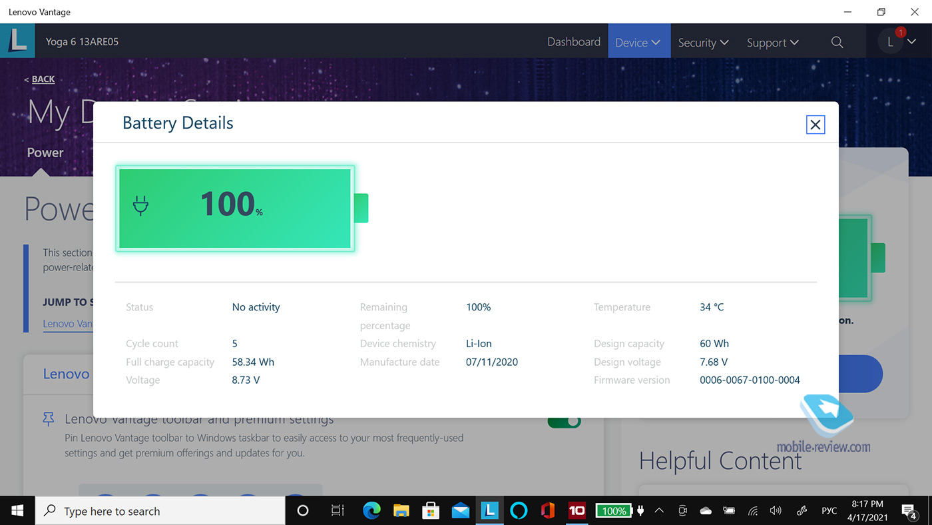Image resolution: width=932 pixels, height=525 pixels.
Task: Expand the Support menu
Action: point(772,42)
